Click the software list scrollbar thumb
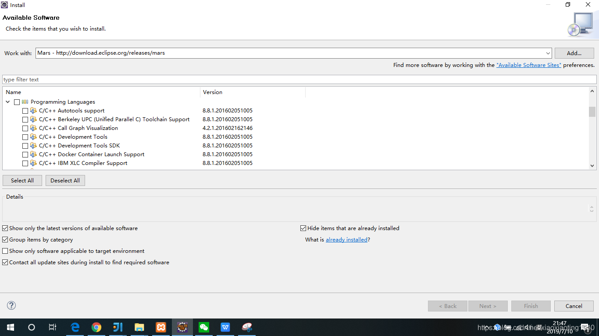 (x=592, y=112)
